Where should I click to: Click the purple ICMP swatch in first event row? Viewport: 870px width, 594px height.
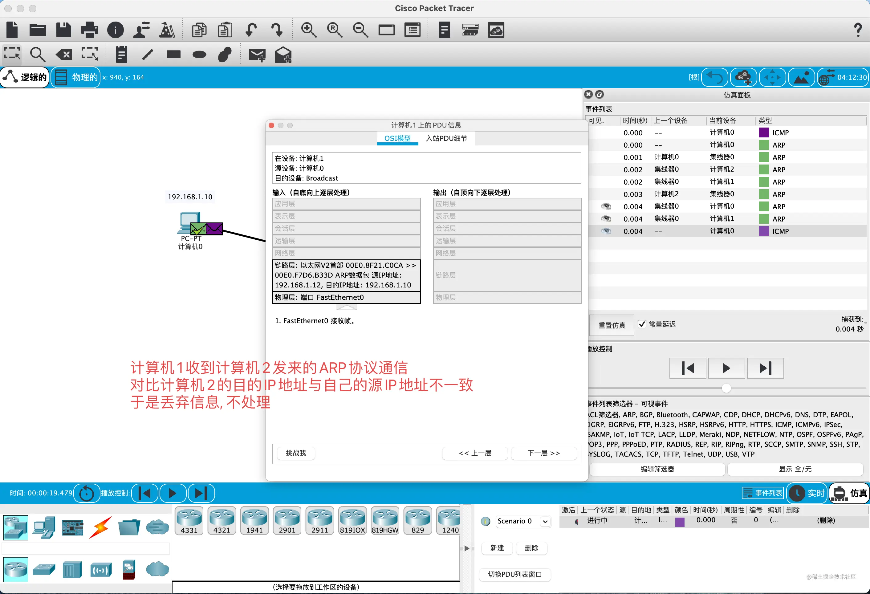(764, 132)
